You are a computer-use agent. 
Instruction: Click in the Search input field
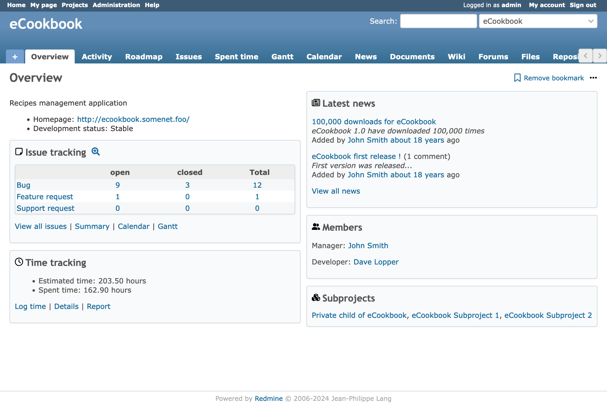tap(438, 21)
